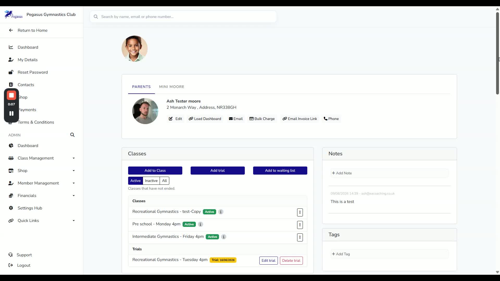Click the Delete trial button

click(291, 260)
